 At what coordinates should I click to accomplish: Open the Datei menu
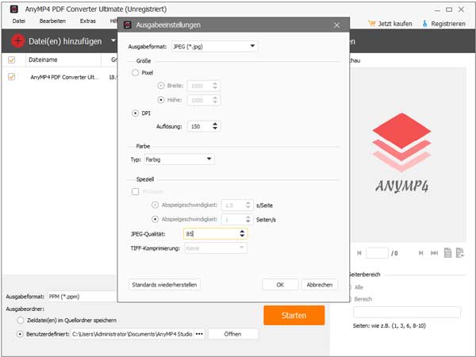coord(19,21)
